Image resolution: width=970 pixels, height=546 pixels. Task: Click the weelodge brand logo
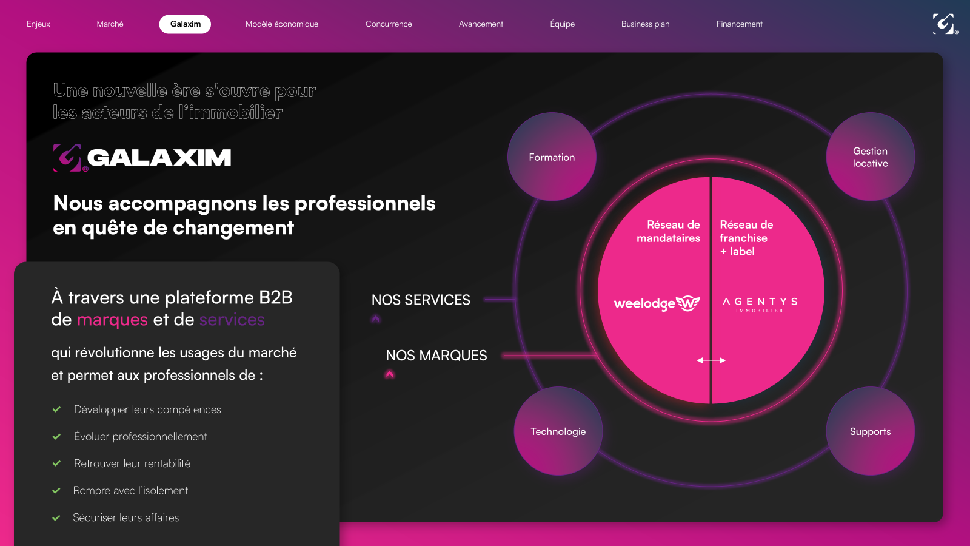pyautogui.click(x=657, y=303)
